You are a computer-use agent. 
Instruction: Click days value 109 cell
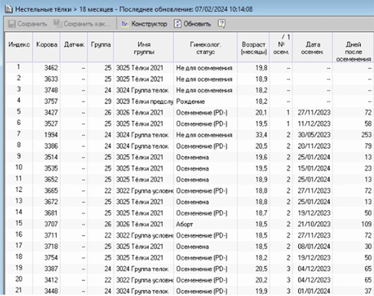pyautogui.click(x=353, y=224)
